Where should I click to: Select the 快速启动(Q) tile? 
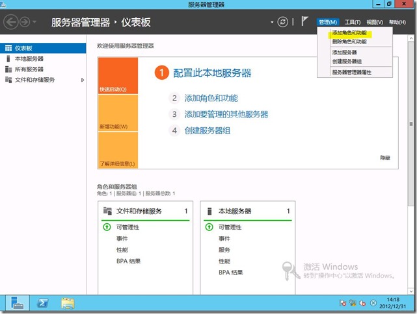[118, 76]
